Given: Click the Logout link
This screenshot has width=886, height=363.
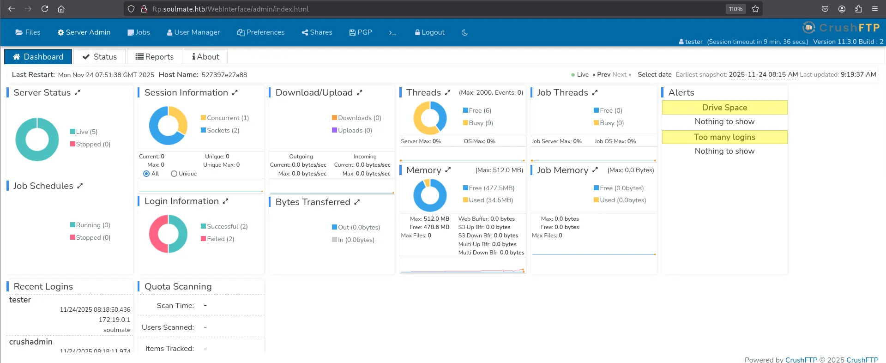Looking at the screenshot, I should pos(429,32).
